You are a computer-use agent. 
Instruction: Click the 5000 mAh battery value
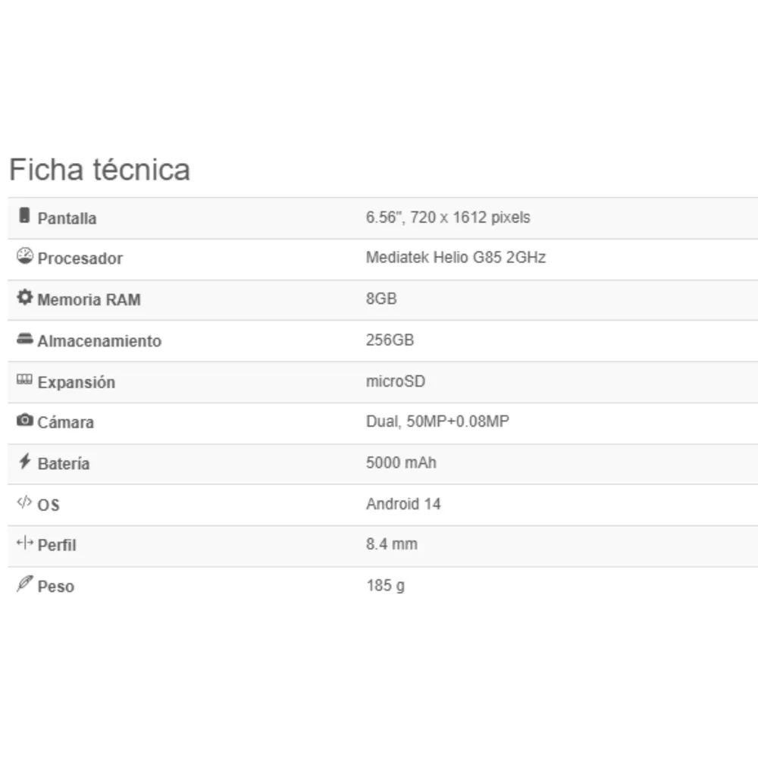(401, 462)
